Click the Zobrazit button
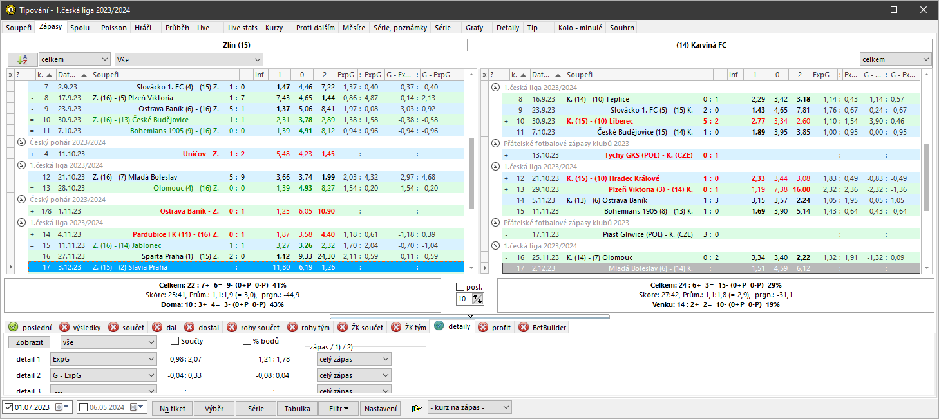 [x=30, y=342]
